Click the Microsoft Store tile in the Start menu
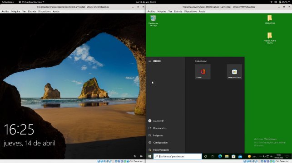 pyautogui.click(x=234, y=72)
